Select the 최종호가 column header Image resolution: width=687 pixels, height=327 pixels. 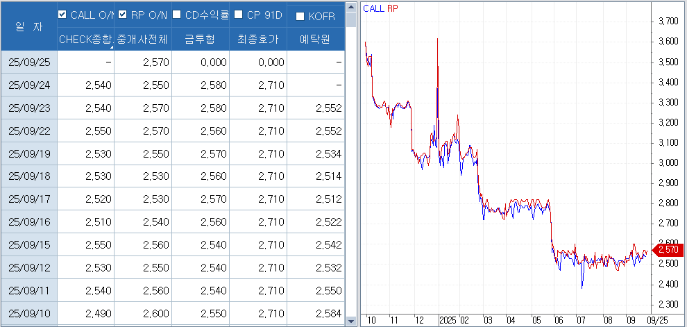pos(257,40)
